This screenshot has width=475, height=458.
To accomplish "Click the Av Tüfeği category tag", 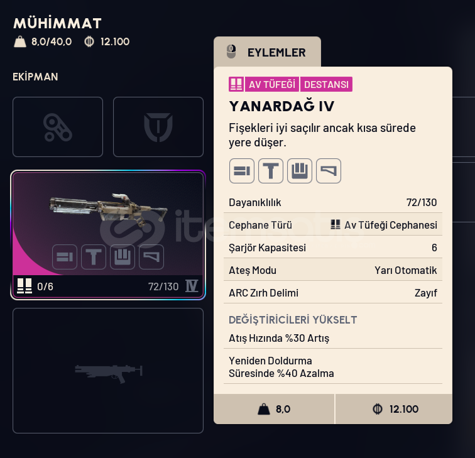I will click(x=271, y=84).
